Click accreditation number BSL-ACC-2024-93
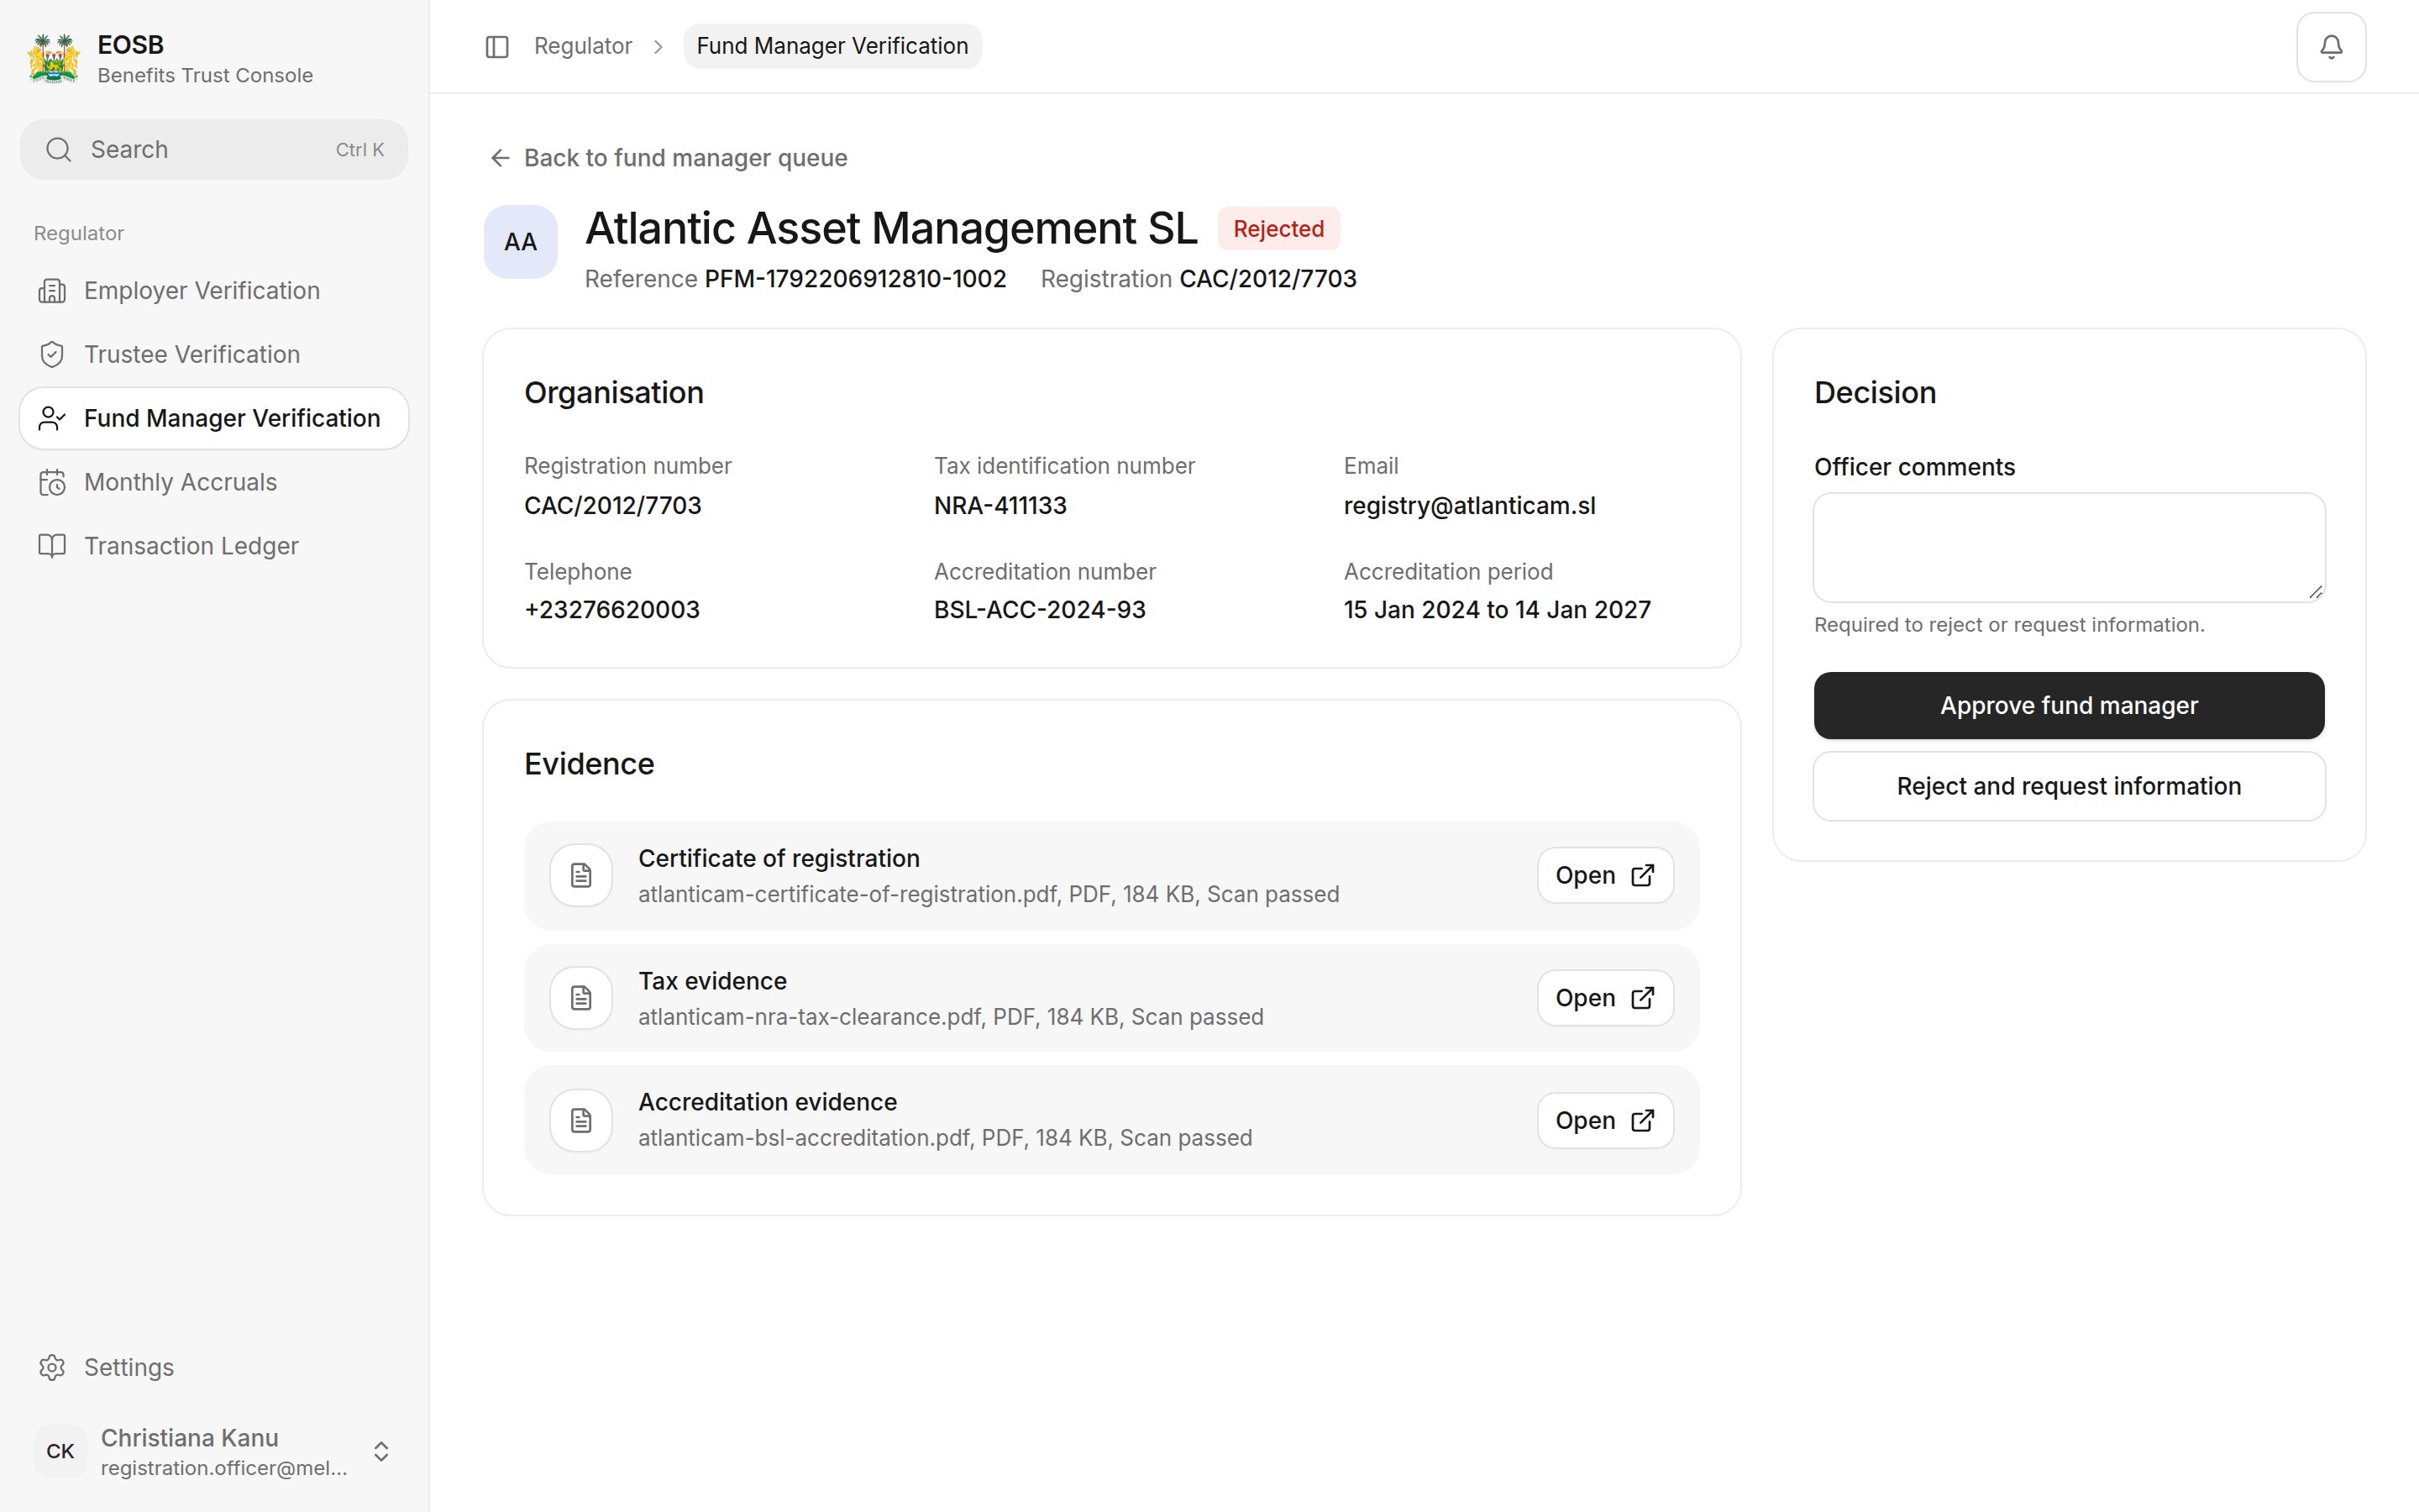2419x1512 pixels. point(1040,610)
